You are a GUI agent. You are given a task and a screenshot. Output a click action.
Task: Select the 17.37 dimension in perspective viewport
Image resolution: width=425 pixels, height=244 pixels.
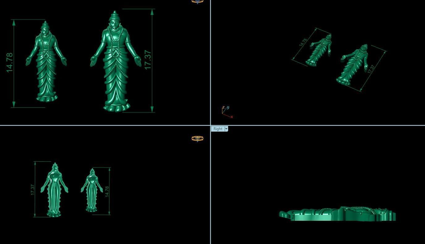click(x=371, y=69)
